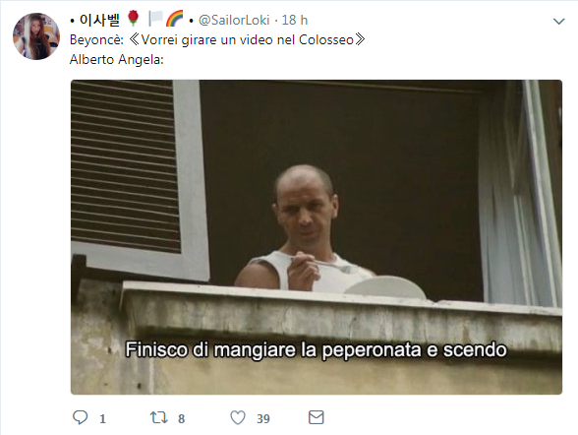Click the likes count number 39

coord(263,419)
